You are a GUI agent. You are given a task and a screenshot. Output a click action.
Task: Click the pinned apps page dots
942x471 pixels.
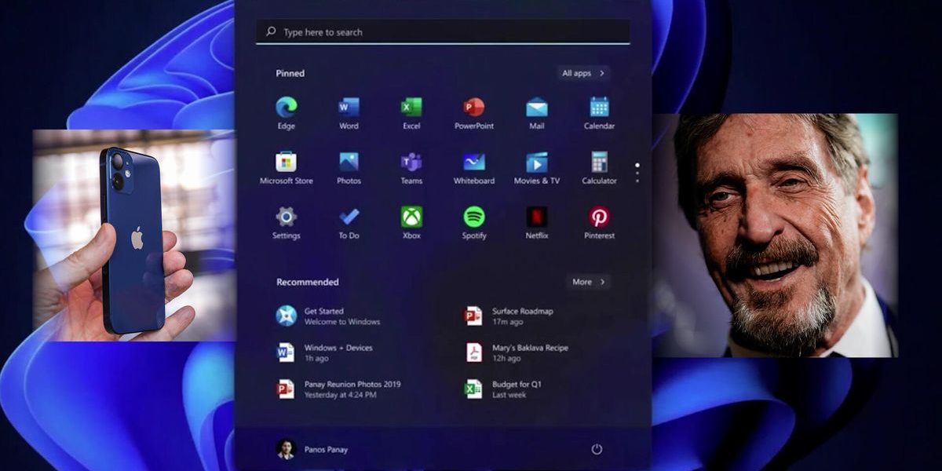(637, 173)
